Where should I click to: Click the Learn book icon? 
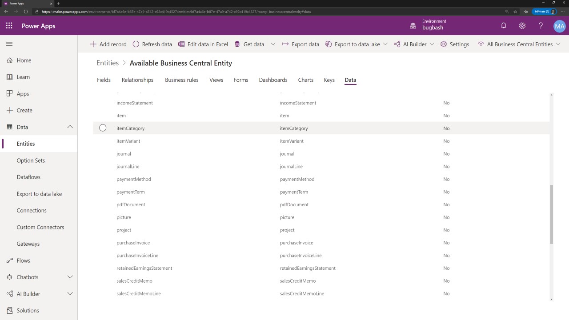click(x=9, y=77)
